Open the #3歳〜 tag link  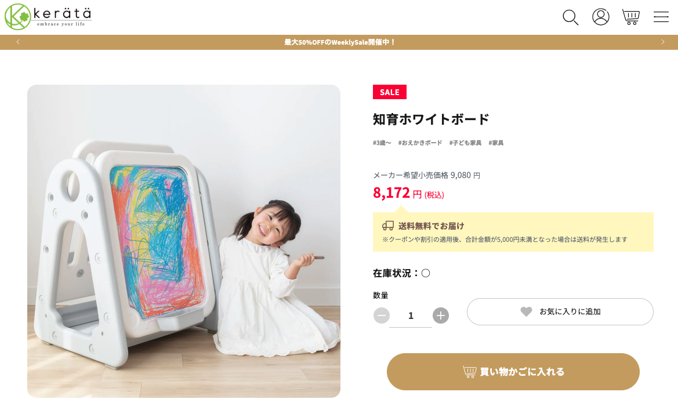point(382,143)
